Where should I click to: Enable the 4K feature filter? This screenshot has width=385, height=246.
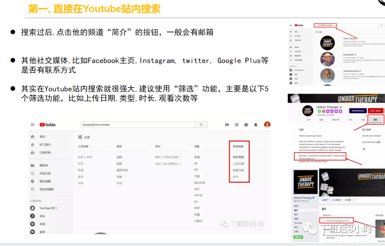[196, 163]
